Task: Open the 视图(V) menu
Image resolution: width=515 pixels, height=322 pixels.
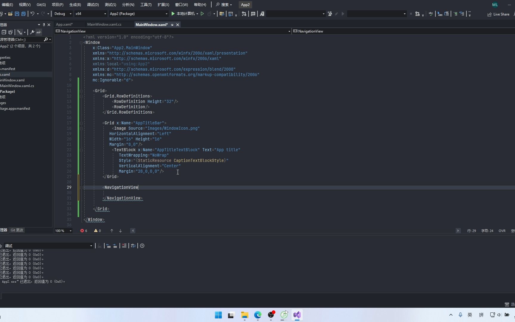Action: (x=25, y=5)
